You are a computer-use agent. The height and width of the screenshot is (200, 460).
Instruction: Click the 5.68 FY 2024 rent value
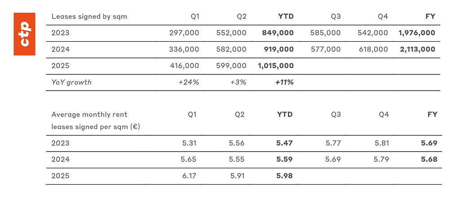click(429, 159)
